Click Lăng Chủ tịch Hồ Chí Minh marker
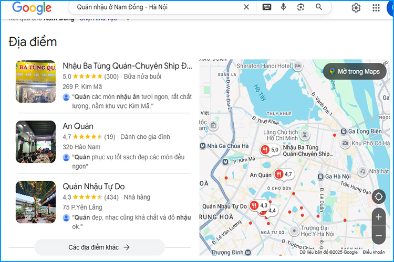The height and width of the screenshot is (262, 394). (x=305, y=135)
